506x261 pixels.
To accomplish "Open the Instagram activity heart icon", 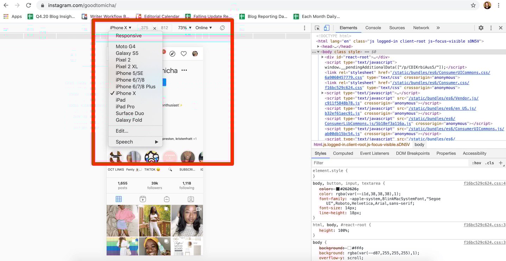I will click(184, 54).
